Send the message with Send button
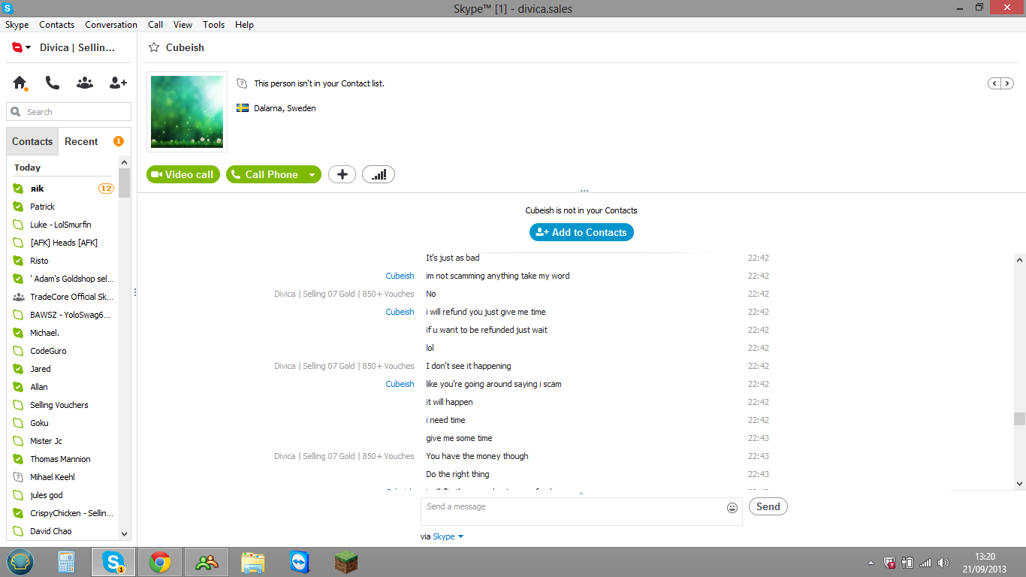The image size is (1026, 577). [x=768, y=506]
